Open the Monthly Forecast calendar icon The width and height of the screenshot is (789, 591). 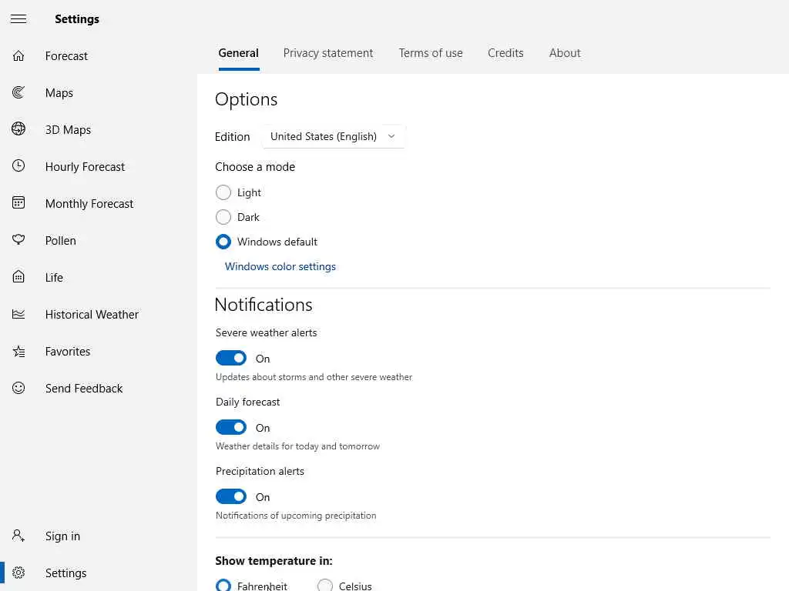click(x=18, y=203)
